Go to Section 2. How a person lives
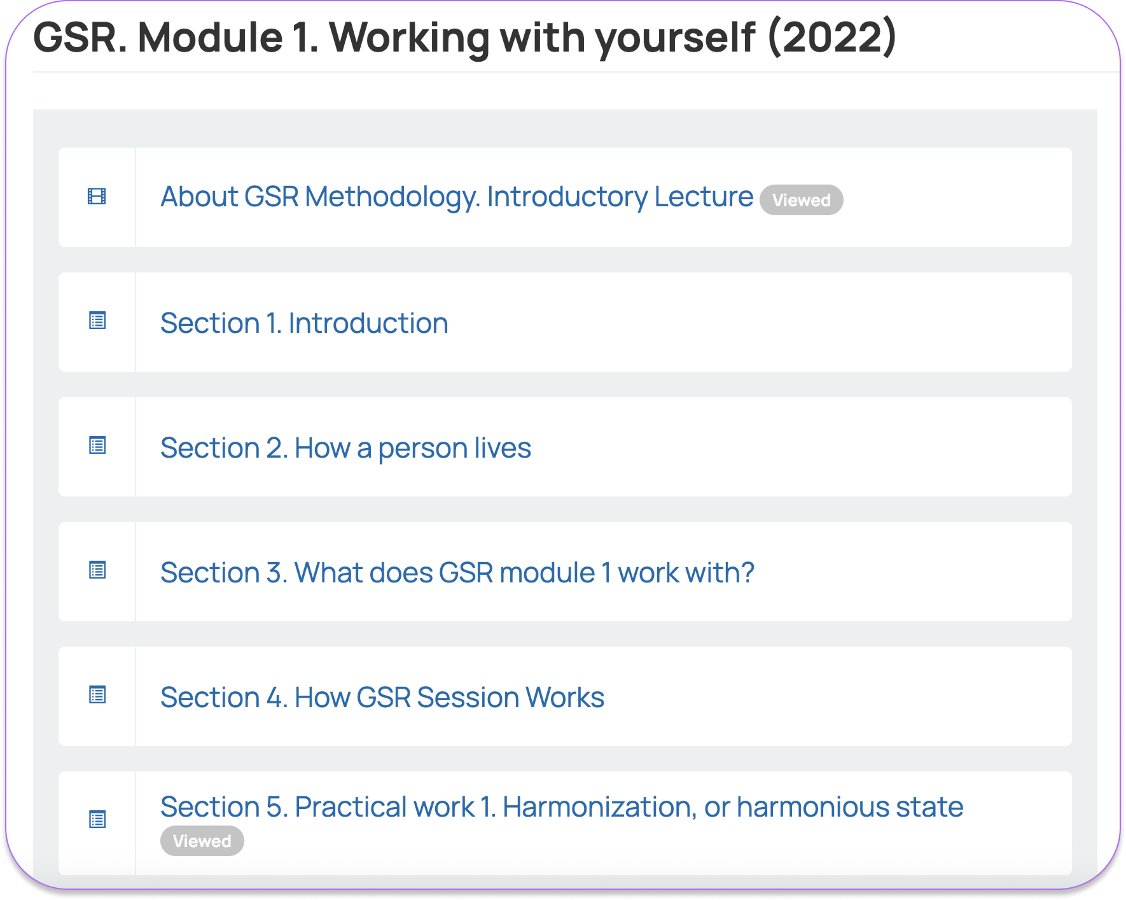Screen dimensions: 1126x900 (345, 448)
